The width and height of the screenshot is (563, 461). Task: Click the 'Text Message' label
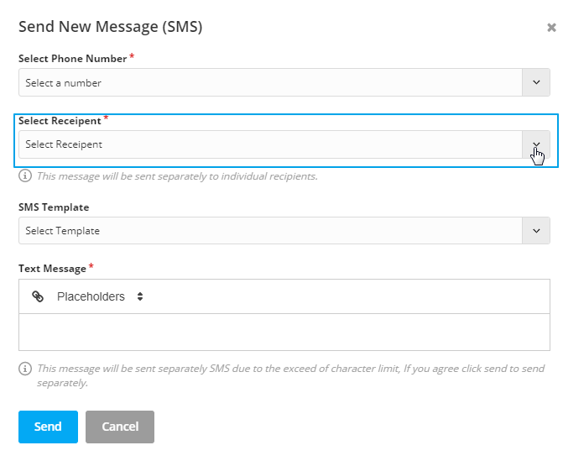(x=52, y=269)
